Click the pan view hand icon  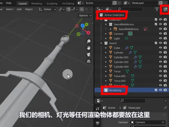[x=89, y=48]
